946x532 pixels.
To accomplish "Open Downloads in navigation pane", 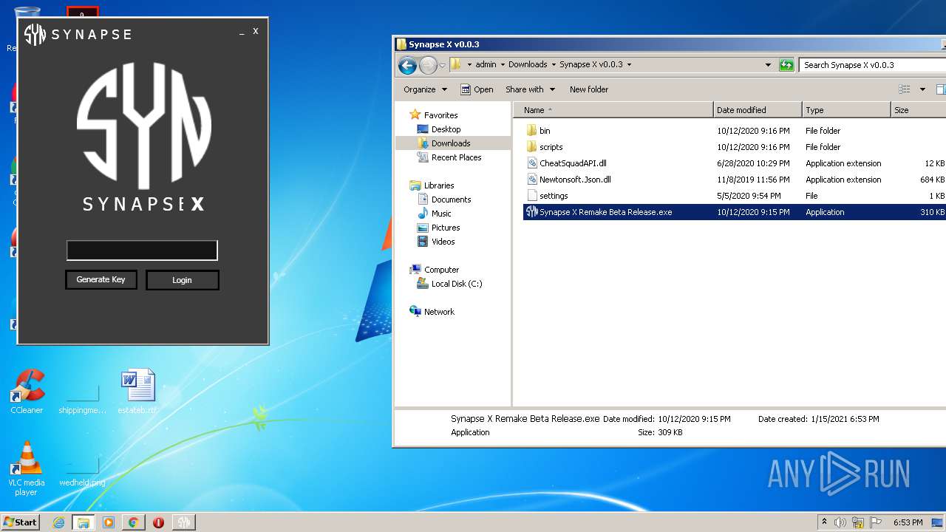I will pyautogui.click(x=451, y=143).
